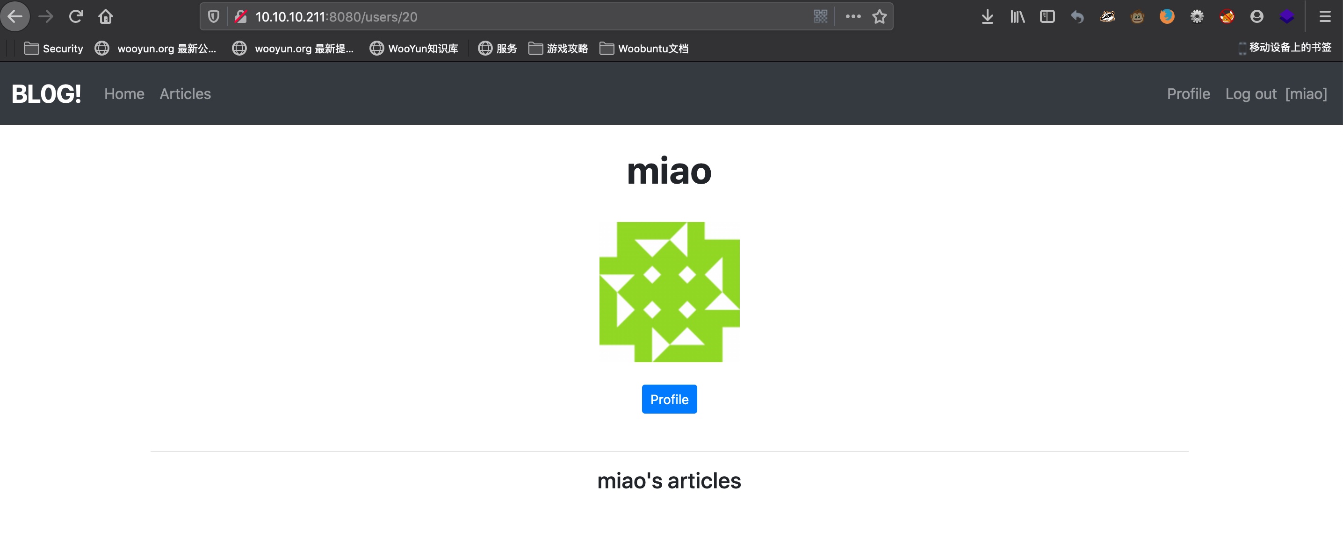Screen dimensions: 1343x558
Task: Click the green identicon avatar image
Action: click(x=669, y=292)
